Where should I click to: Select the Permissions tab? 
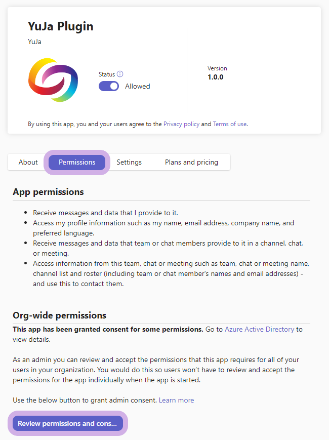[77, 162]
